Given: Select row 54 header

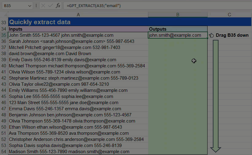Looking at the screenshot, I should [4, 152].
